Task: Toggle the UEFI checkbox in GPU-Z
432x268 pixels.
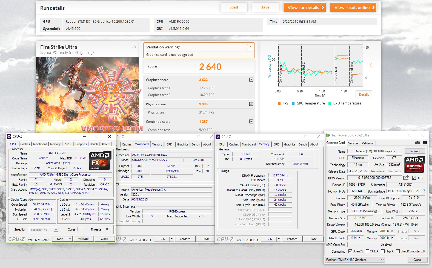Action: pos(414,178)
